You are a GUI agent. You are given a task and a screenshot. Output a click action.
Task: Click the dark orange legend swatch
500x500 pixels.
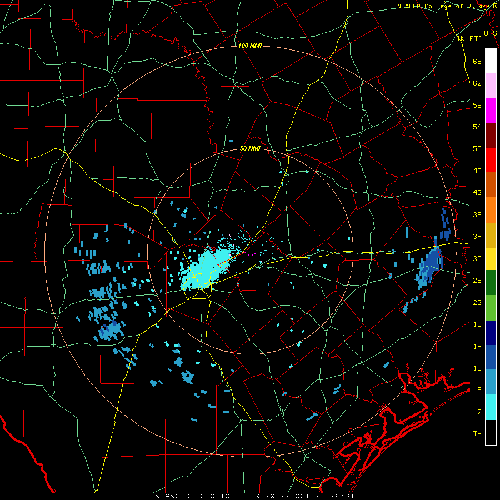[x=491, y=184]
